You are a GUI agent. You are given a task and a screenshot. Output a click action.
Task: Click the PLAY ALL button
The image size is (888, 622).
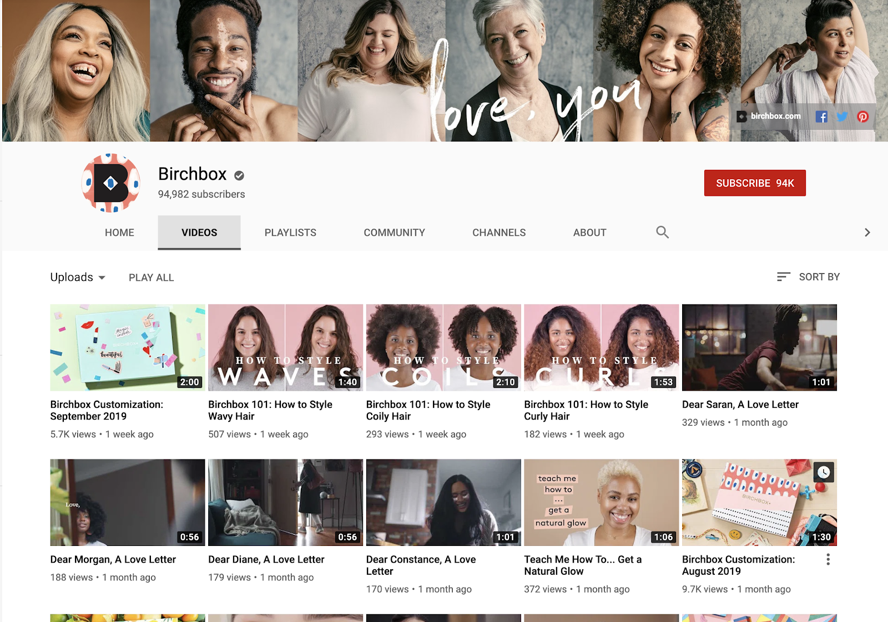(x=151, y=277)
